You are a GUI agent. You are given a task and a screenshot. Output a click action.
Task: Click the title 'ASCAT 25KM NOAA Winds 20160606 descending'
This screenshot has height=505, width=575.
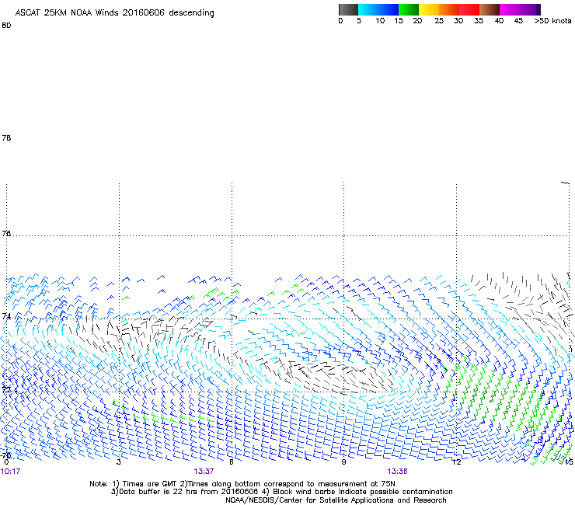pos(114,13)
